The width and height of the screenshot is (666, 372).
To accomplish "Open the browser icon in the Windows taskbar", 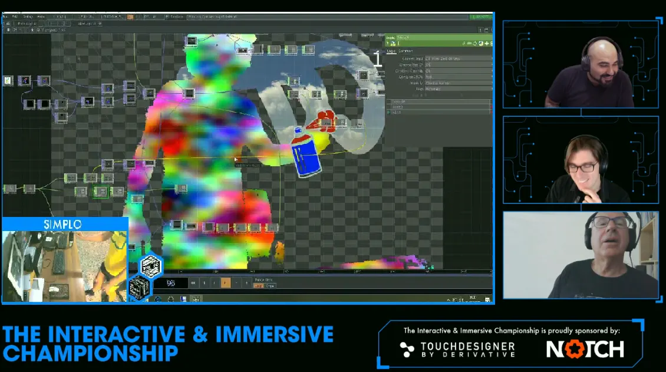I will [x=158, y=299].
